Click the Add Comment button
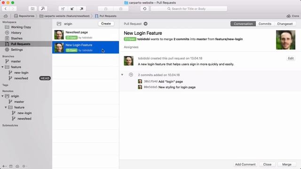The width and height of the screenshot is (301, 169). (245, 164)
